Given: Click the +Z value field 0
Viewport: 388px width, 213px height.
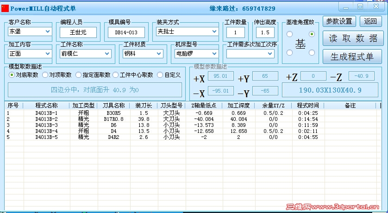Looking at the screenshot, I should click(313, 76).
